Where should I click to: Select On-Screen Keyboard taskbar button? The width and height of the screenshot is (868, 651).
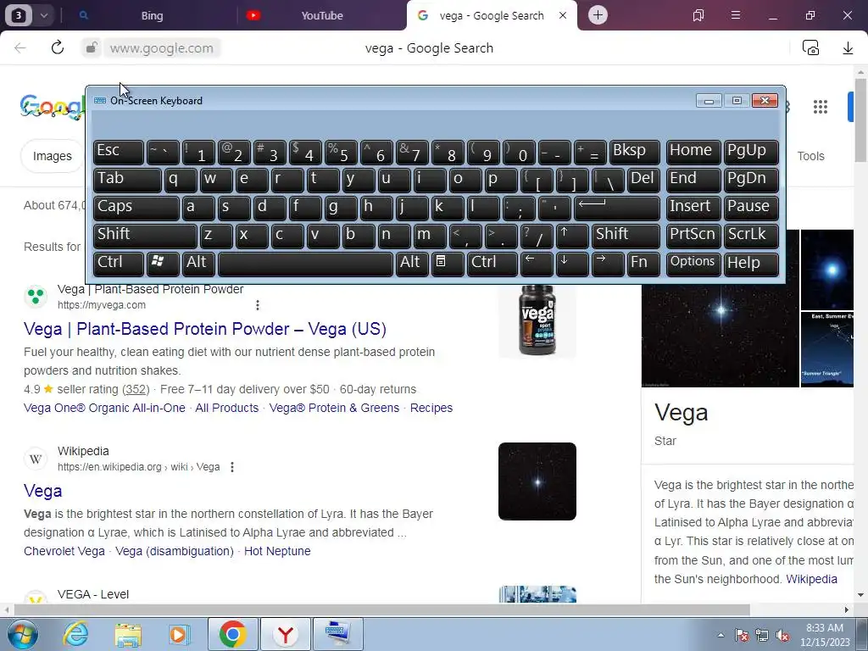tap(337, 634)
